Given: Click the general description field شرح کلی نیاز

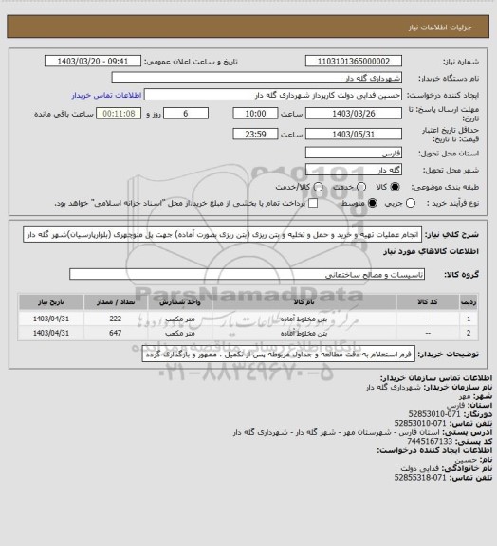Looking at the screenshot, I should [x=222, y=235].
